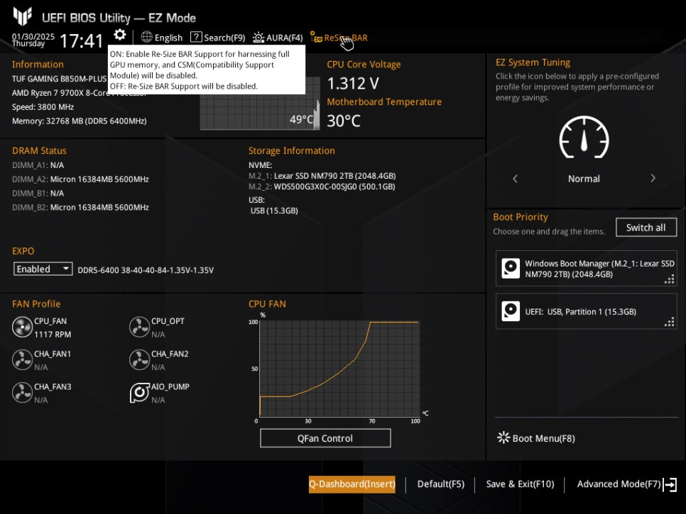Click the AURA(F4) light icon

point(258,38)
